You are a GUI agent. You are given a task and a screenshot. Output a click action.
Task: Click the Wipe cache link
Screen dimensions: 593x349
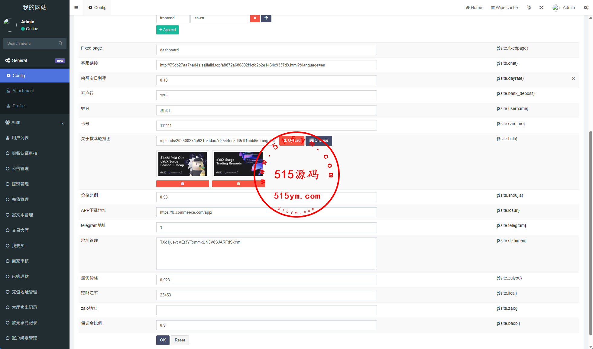[504, 8]
